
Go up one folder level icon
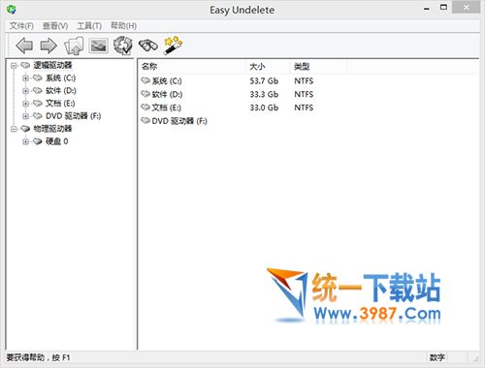click(x=74, y=46)
